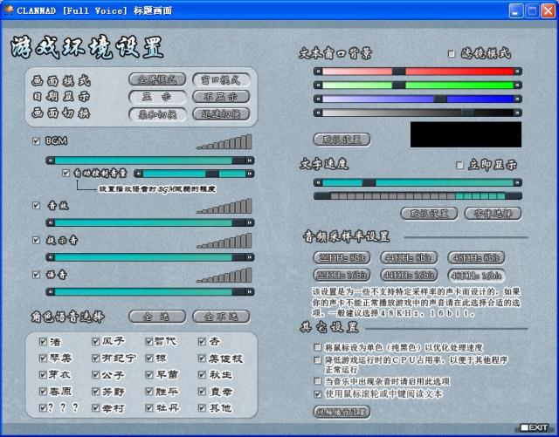Toggle the 自动控制音量 checkbox
This screenshot has width=559, height=437.
[x=66, y=173]
